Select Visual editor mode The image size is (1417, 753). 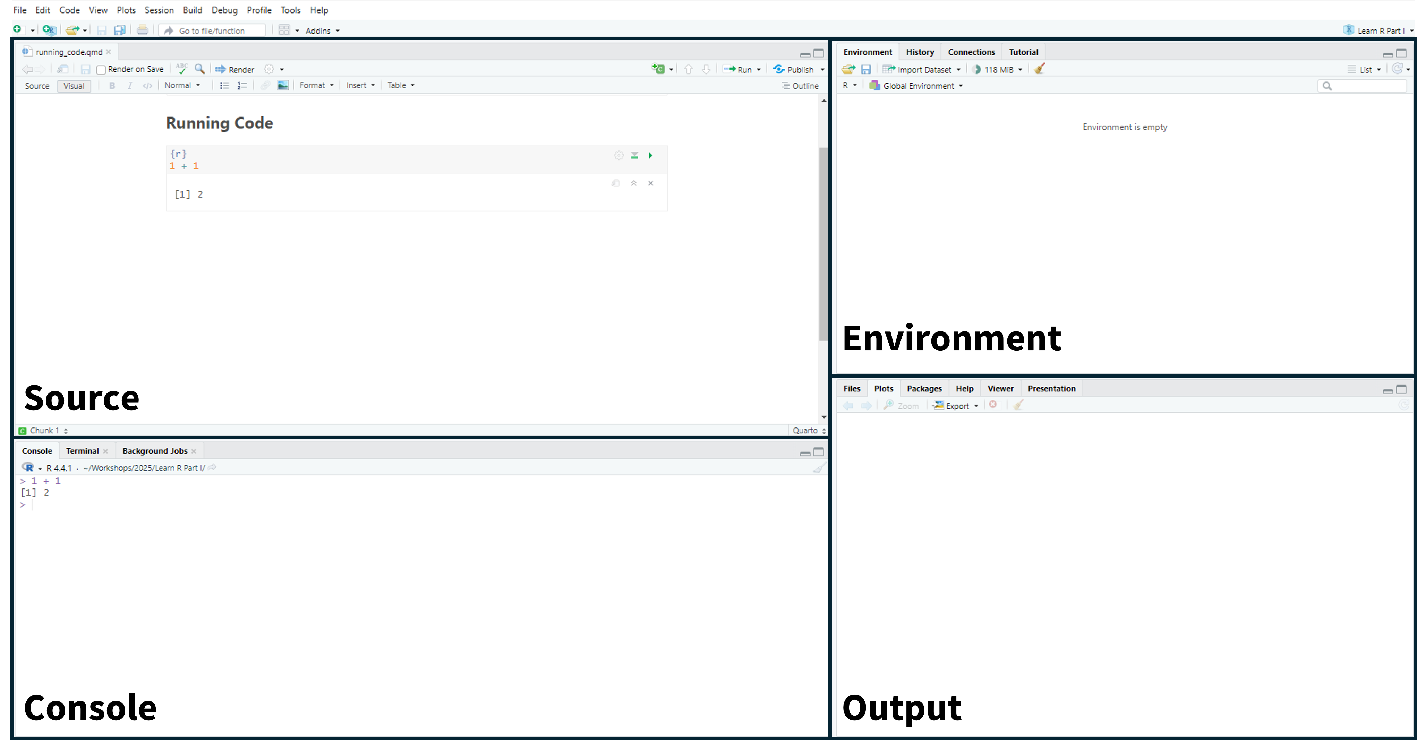coord(74,86)
